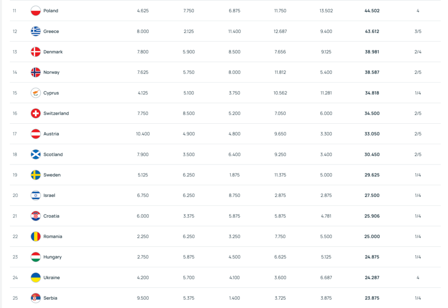Click the Greece flag icon

tap(36, 31)
